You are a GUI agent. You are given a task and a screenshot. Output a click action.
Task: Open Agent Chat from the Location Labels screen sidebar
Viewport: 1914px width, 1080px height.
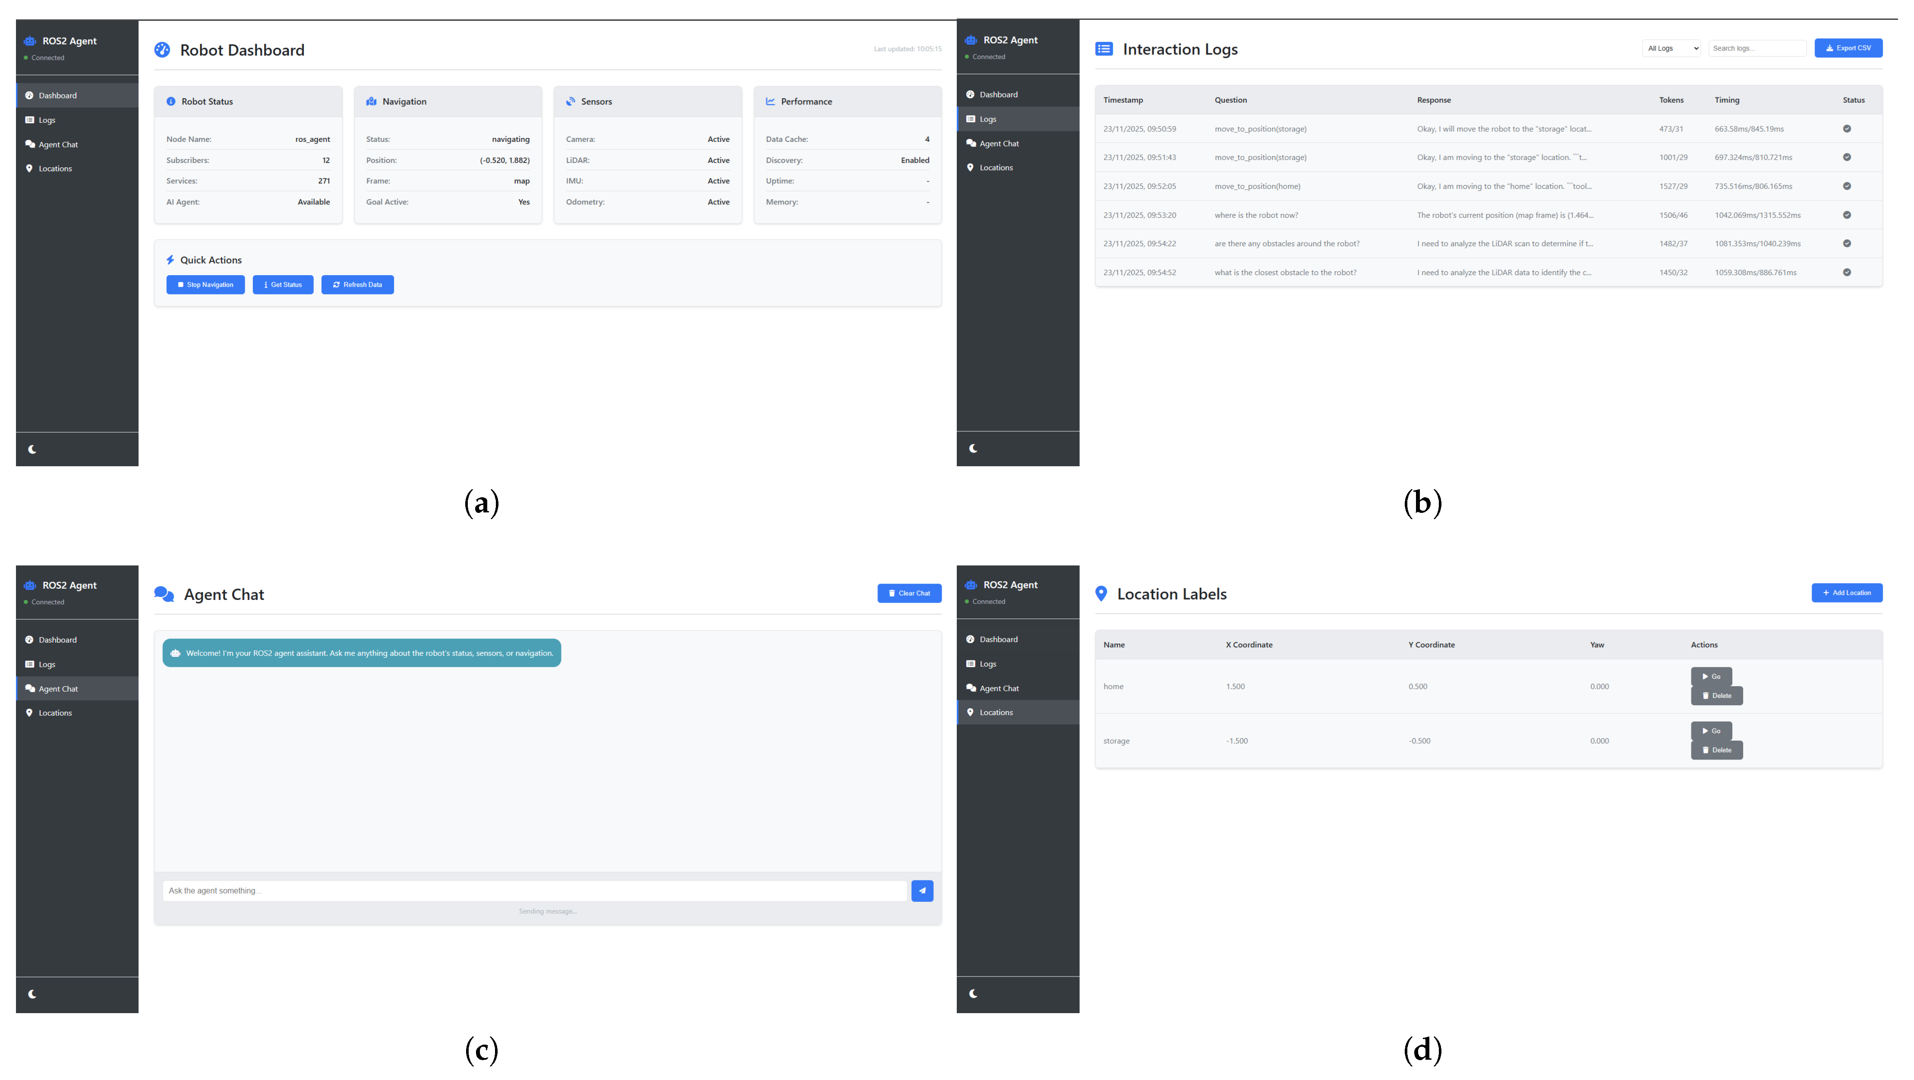999,688
